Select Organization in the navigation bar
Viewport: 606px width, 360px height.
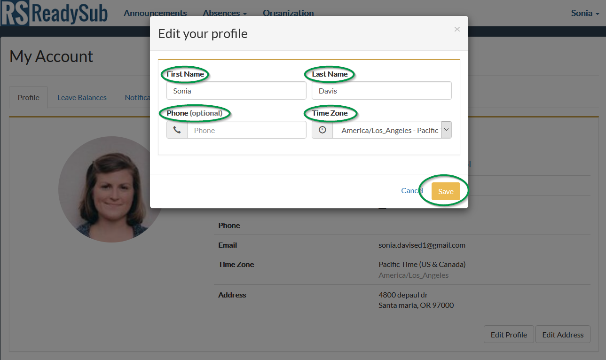point(288,13)
